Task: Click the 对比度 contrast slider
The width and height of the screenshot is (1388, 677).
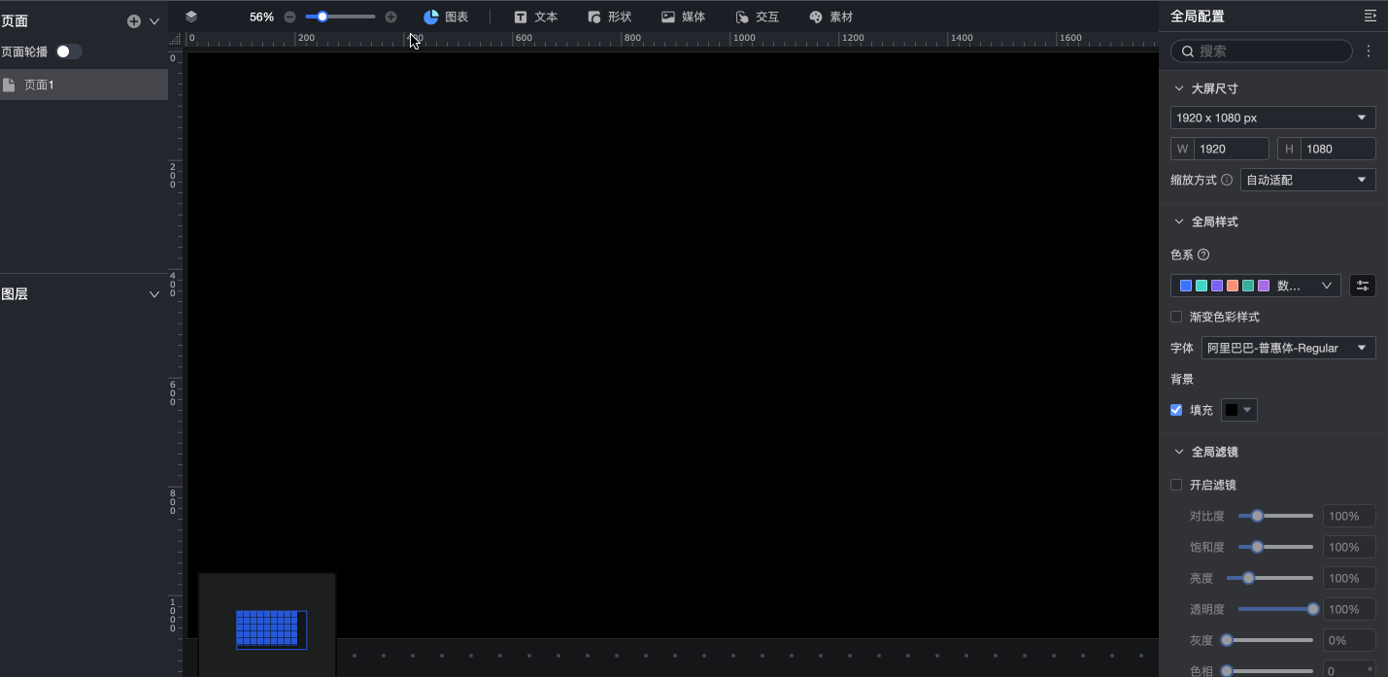Action: [x=1275, y=516]
